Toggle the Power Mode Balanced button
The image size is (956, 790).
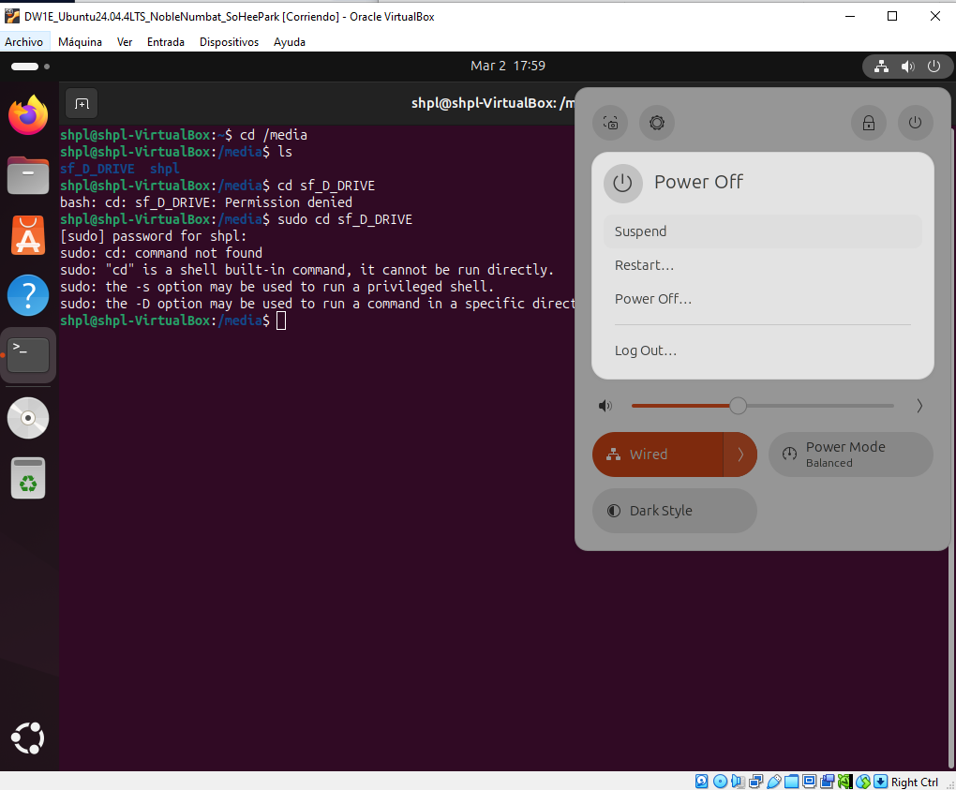click(x=850, y=455)
